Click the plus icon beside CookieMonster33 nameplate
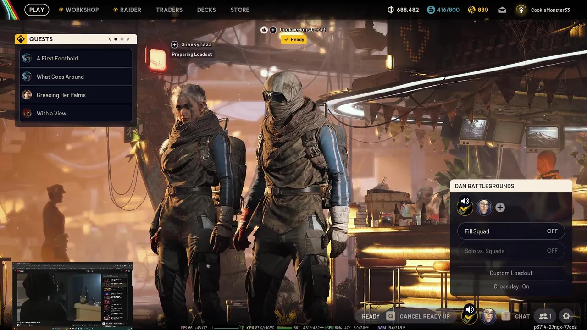 [x=273, y=30]
